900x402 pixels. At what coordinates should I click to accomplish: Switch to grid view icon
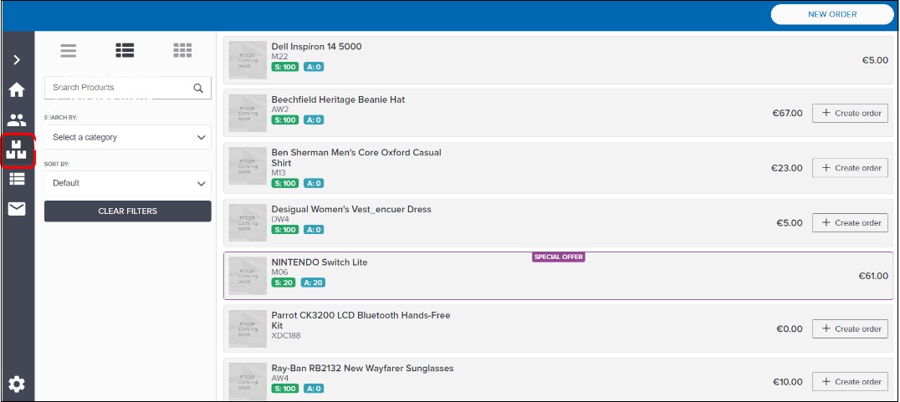(182, 51)
